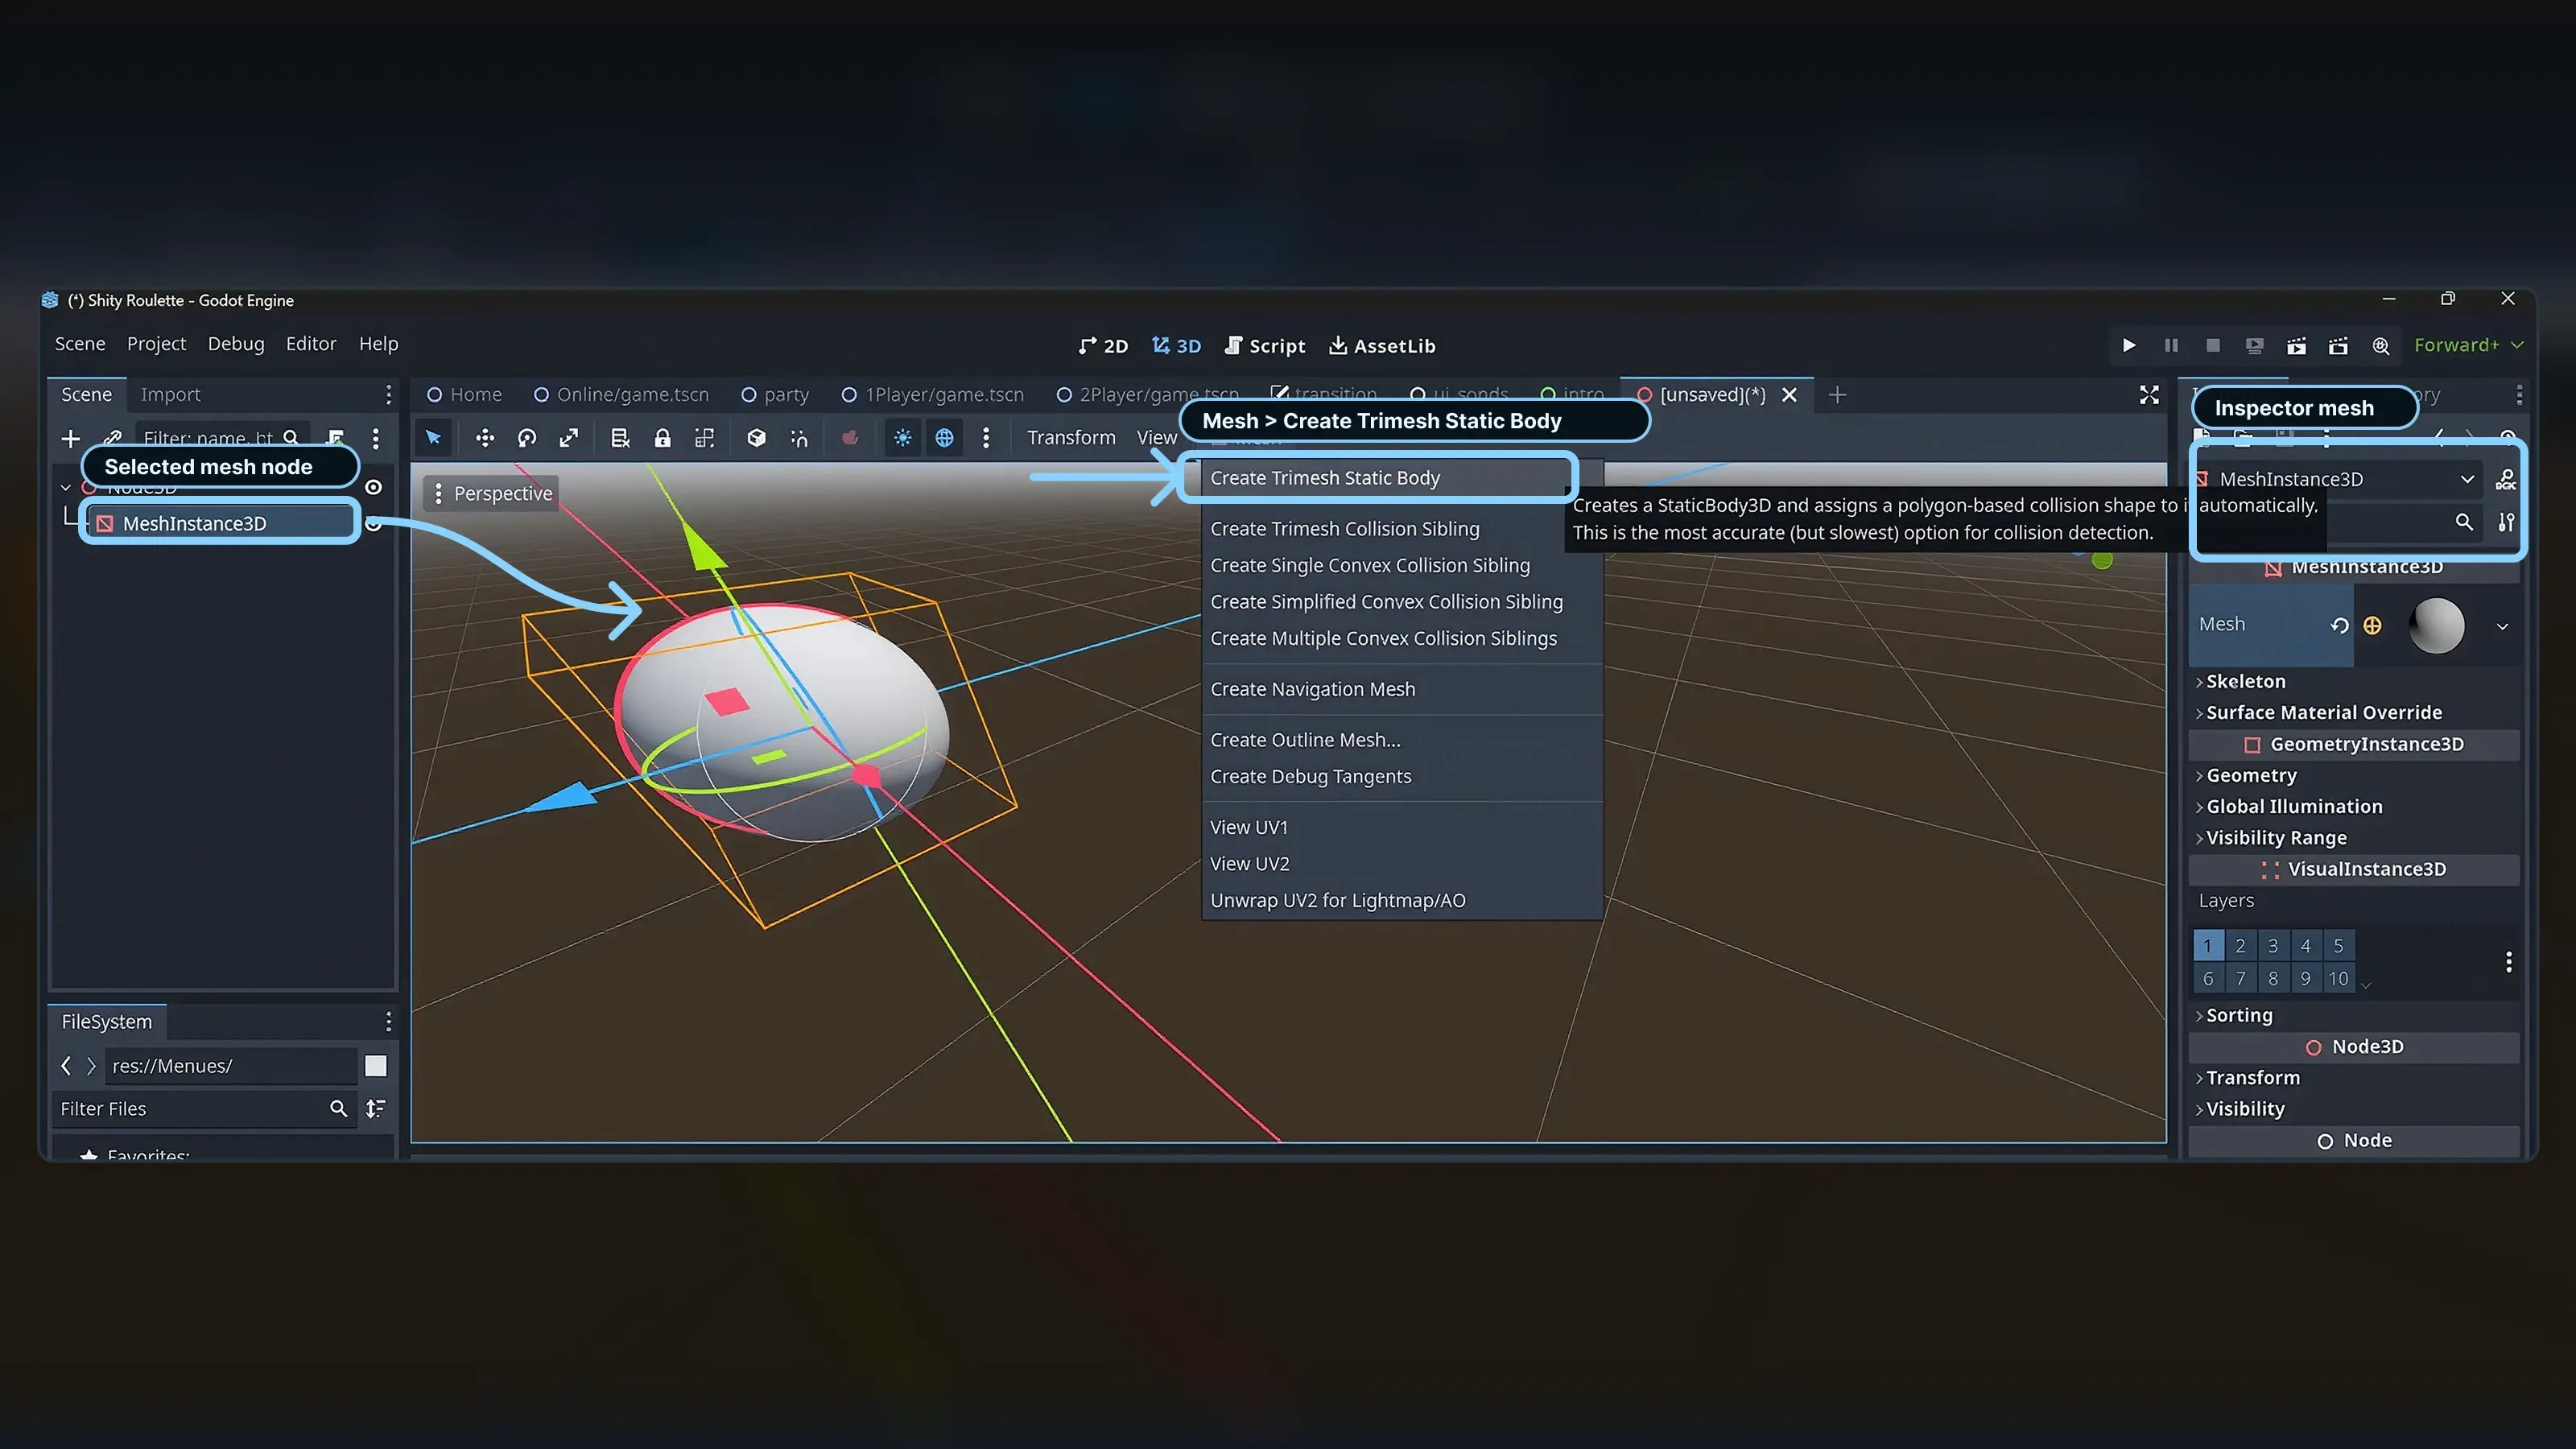Toggle render layer 6
Screen dimensions: 2576x1449
coord(2208,978)
